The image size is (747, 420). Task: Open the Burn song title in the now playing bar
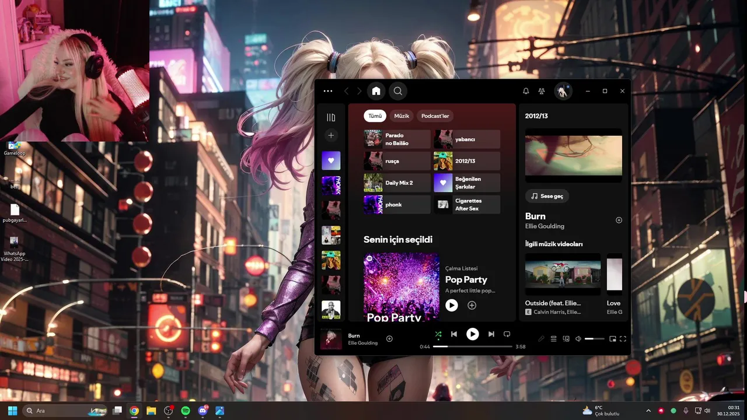click(x=354, y=336)
